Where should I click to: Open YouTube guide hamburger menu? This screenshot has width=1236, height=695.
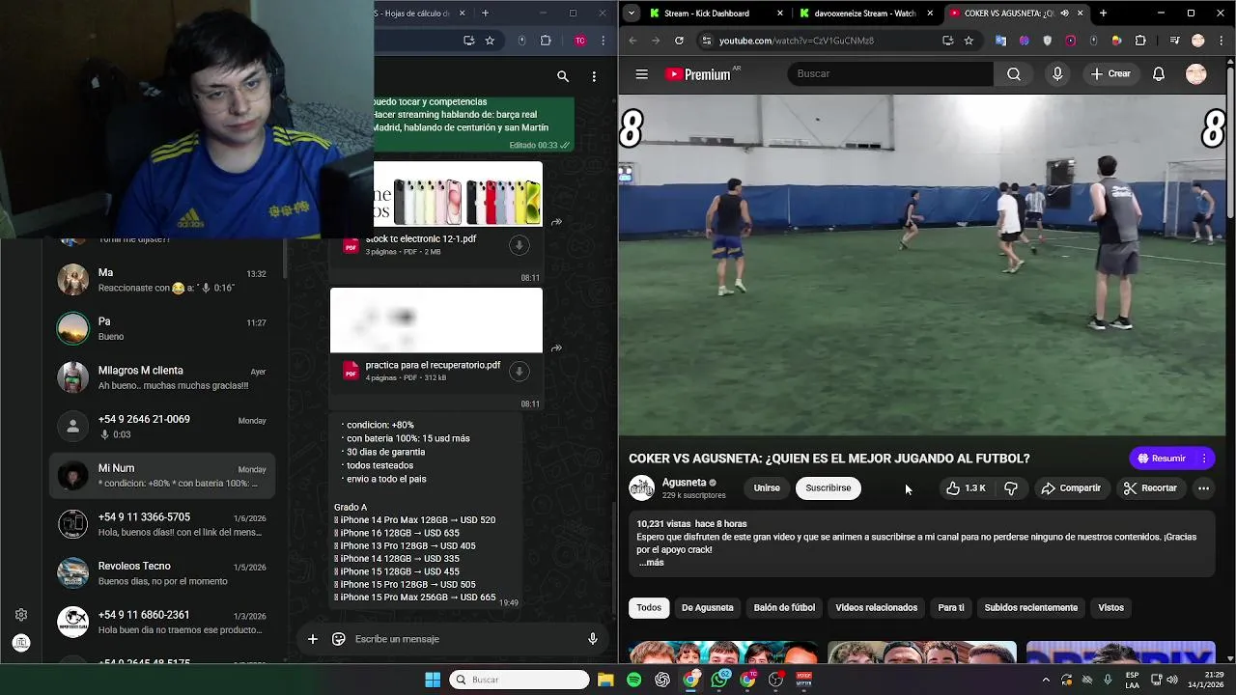tap(641, 74)
